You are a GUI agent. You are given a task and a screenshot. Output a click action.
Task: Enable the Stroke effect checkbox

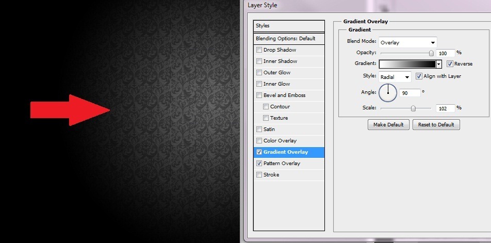(259, 174)
